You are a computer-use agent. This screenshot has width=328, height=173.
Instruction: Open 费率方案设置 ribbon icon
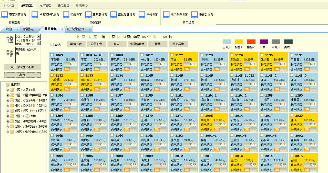5,15
